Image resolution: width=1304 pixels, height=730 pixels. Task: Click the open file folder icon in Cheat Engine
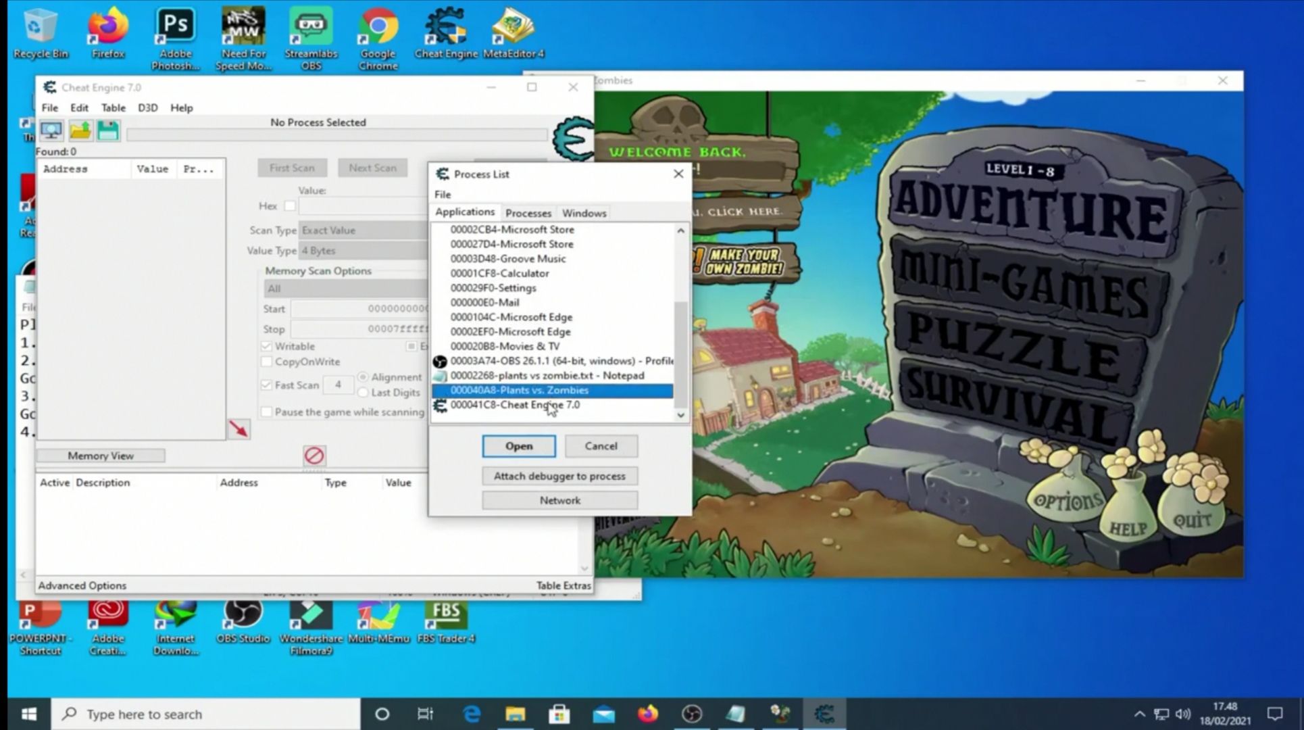(x=80, y=130)
